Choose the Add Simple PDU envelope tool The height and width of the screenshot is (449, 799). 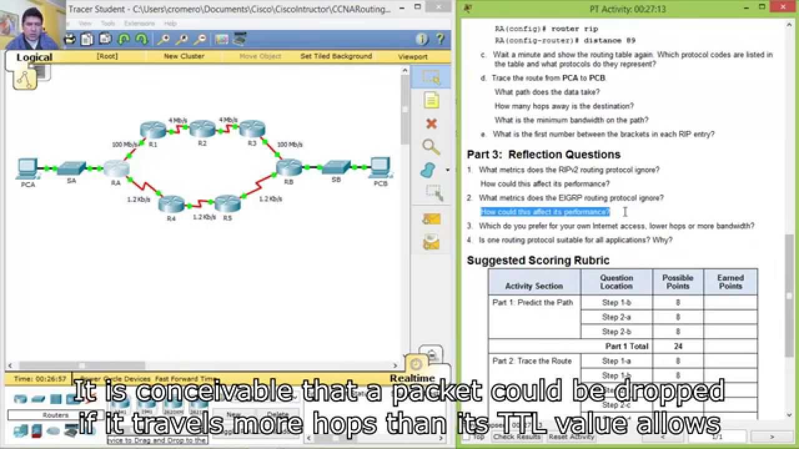(x=431, y=219)
